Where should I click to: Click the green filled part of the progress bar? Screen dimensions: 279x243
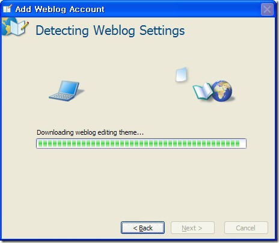139,144
